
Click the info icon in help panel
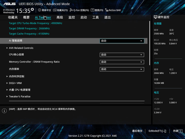(4, 111)
